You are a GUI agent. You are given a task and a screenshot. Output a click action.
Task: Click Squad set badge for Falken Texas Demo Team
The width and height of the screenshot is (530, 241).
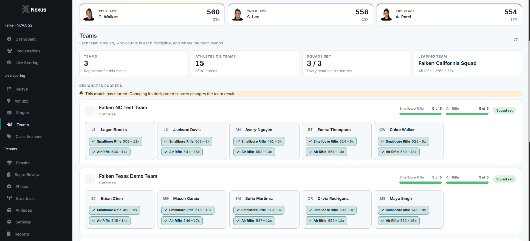504,179
